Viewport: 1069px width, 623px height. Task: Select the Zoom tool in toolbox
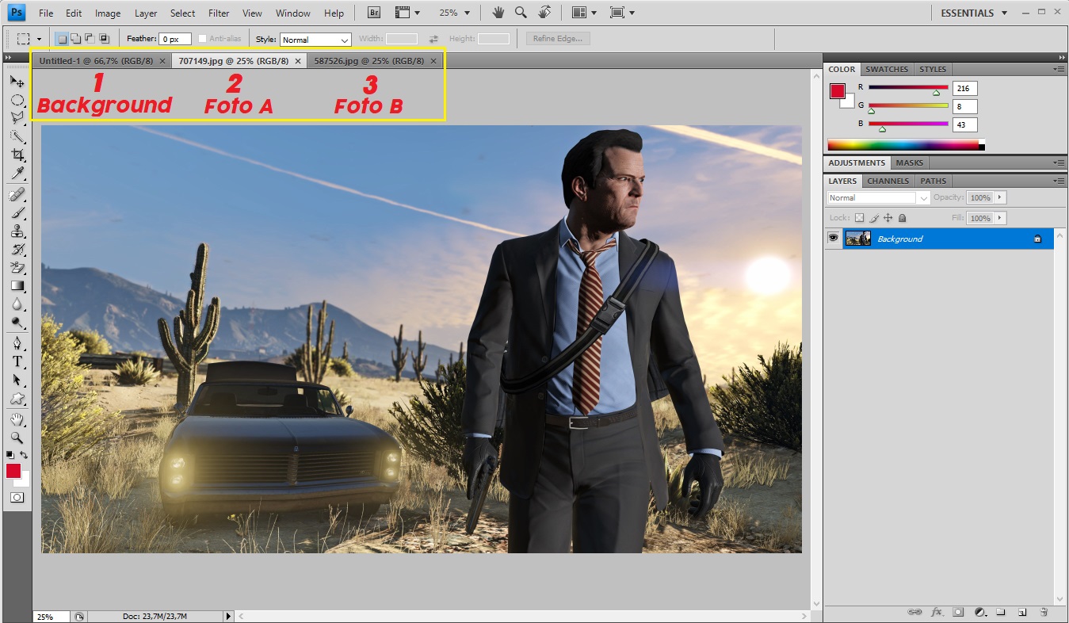[x=17, y=438]
